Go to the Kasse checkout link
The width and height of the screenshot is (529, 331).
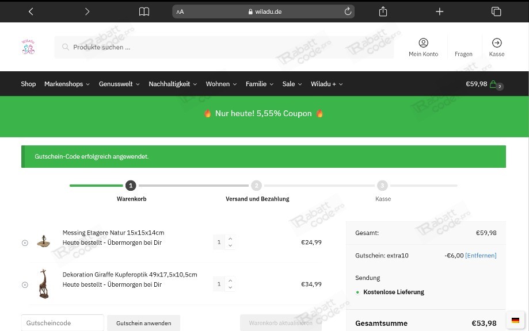(x=497, y=48)
